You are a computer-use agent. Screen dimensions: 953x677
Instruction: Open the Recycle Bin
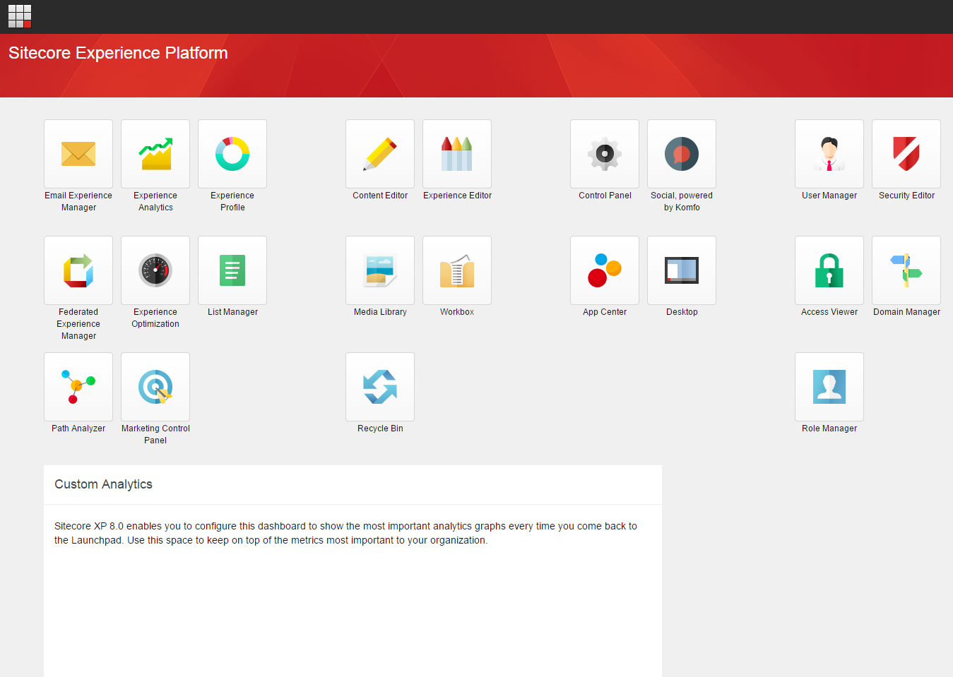pyautogui.click(x=380, y=387)
